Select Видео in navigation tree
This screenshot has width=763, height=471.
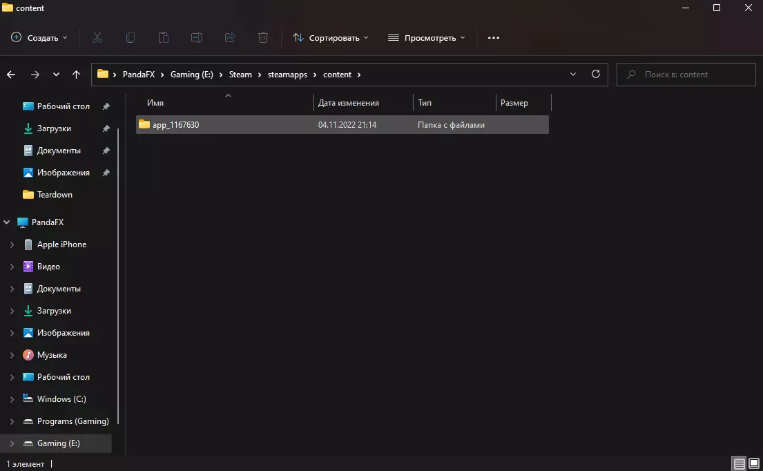click(x=48, y=267)
